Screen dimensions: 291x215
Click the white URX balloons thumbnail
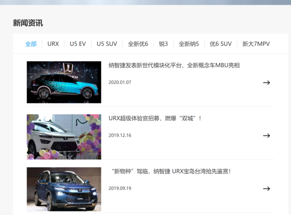(x=64, y=137)
